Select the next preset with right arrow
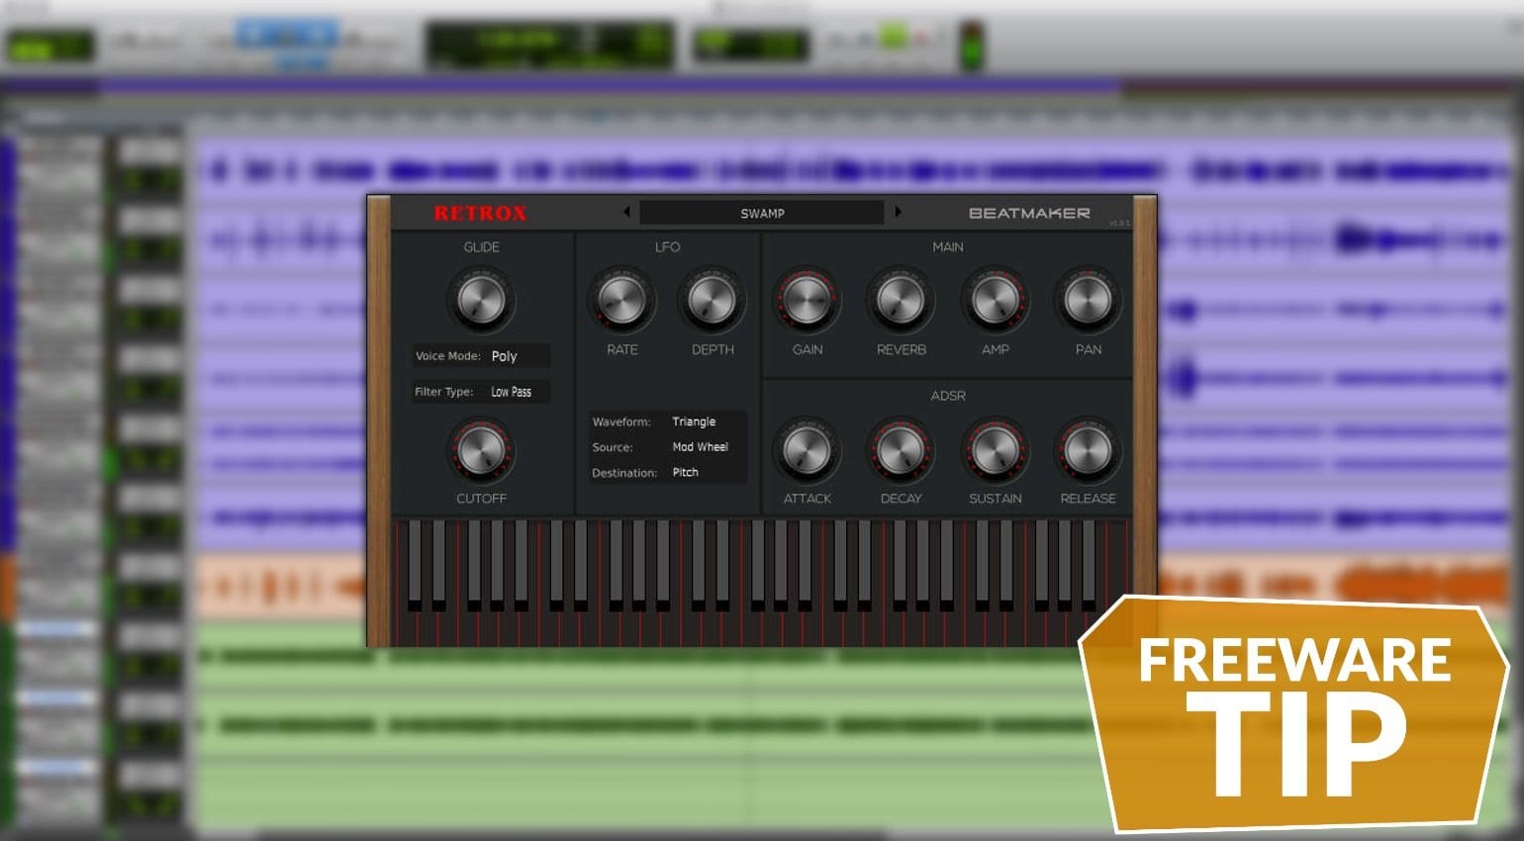This screenshot has height=841, width=1524. click(x=898, y=212)
